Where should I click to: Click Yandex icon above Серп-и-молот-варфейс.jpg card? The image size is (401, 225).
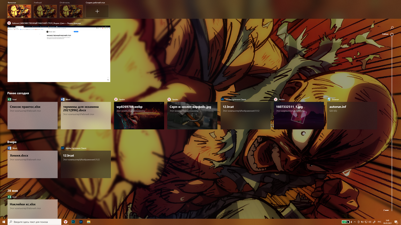pos(169,99)
